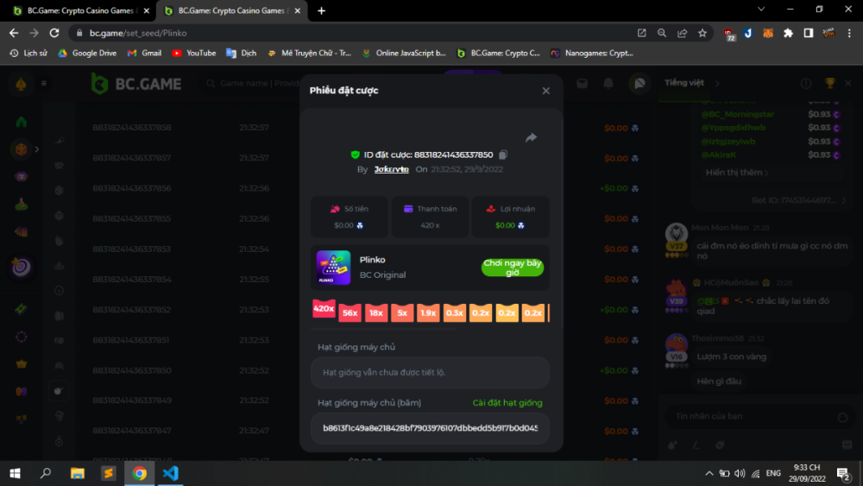The width and height of the screenshot is (863, 486).
Task: Select the 56x multiplier tile
Action: (x=350, y=313)
